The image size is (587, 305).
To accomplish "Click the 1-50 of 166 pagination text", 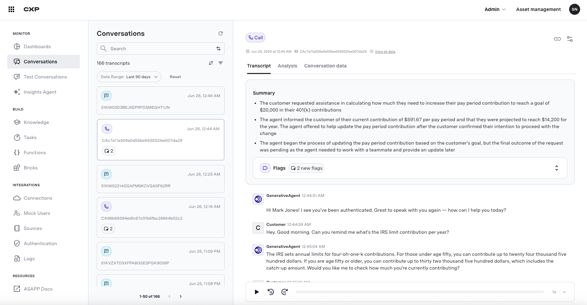I will pyautogui.click(x=150, y=296).
